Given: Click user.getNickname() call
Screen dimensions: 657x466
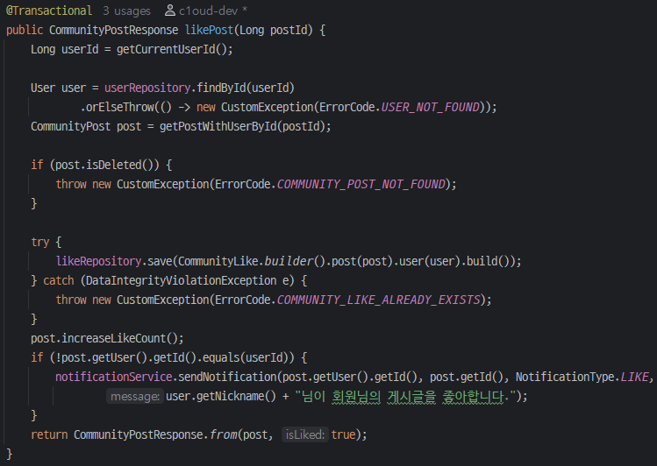Looking at the screenshot, I should coord(221,396).
